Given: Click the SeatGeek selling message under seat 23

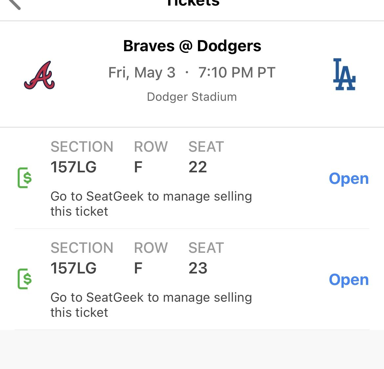Looking at the screenshot, I should pyautogui.click(x=151, y=305).
